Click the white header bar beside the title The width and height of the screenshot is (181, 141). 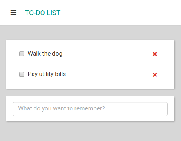pos(118,13)
